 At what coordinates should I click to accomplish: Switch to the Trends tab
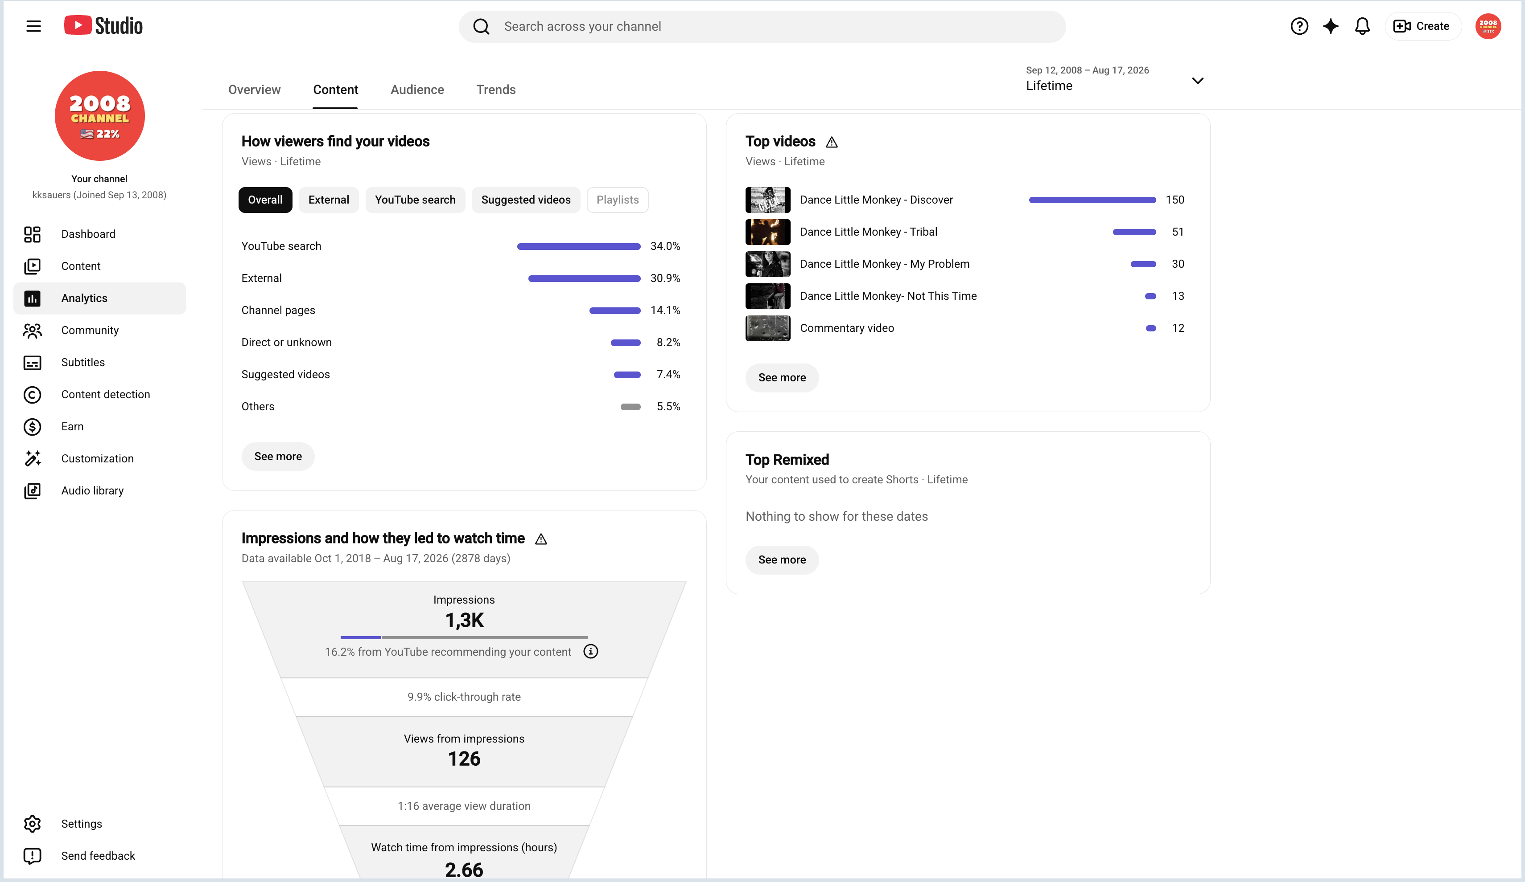tap(496, 90)
